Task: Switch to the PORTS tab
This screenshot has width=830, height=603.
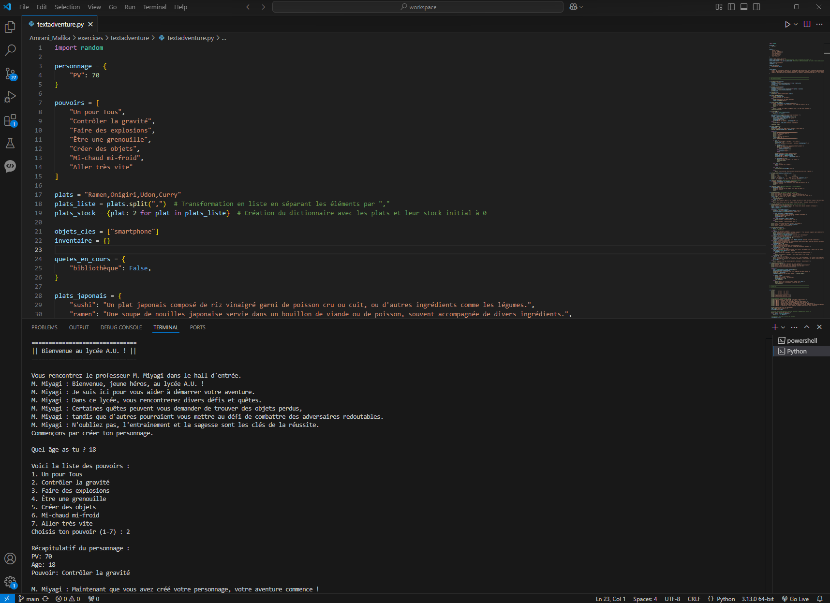Action: click(x=198, y=327)
